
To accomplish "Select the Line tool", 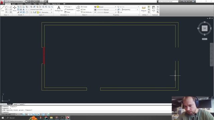I will click(3, 8).
